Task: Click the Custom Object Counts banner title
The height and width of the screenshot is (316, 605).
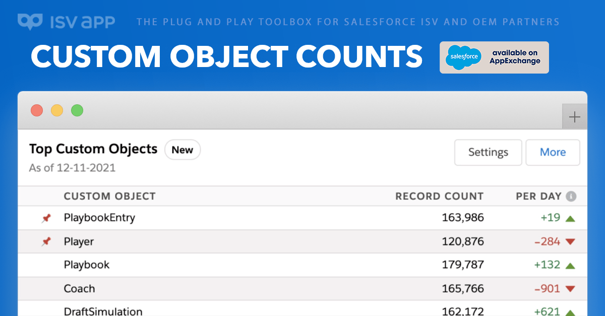Action: (226, 55)
